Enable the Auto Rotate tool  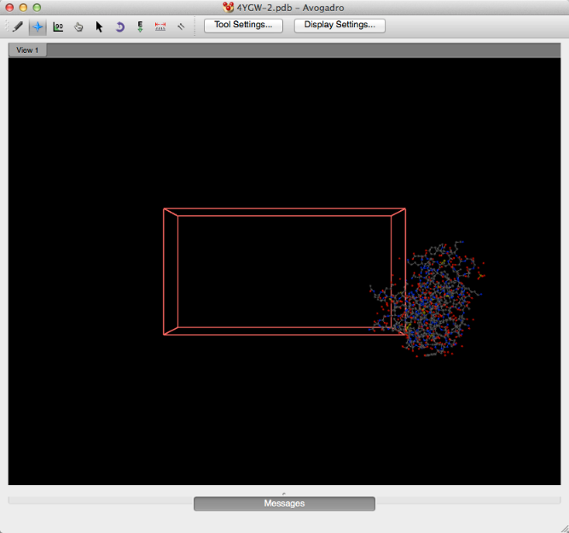coord(119,26)
